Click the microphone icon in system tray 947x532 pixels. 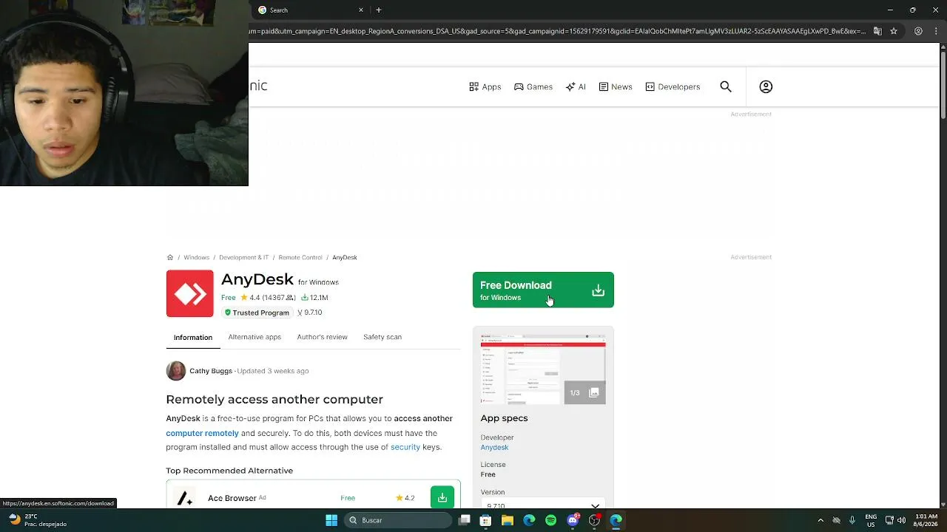pyautogui.click(x=852, y=520)
